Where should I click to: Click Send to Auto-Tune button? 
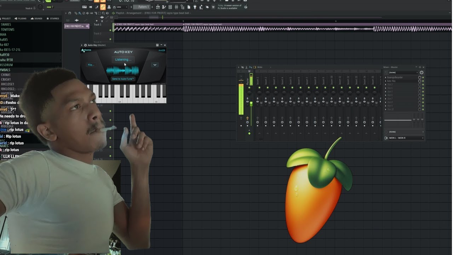[x=123, y=79]
